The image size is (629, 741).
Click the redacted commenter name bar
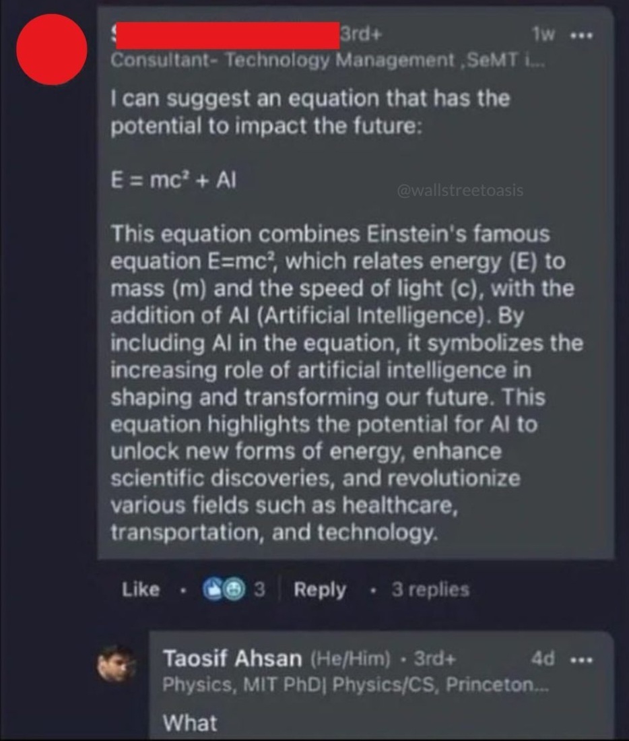pos(225,34)
